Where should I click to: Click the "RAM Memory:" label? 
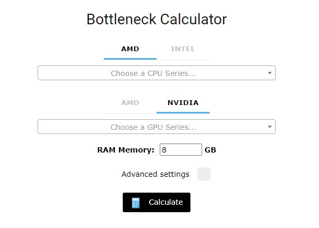125,150
